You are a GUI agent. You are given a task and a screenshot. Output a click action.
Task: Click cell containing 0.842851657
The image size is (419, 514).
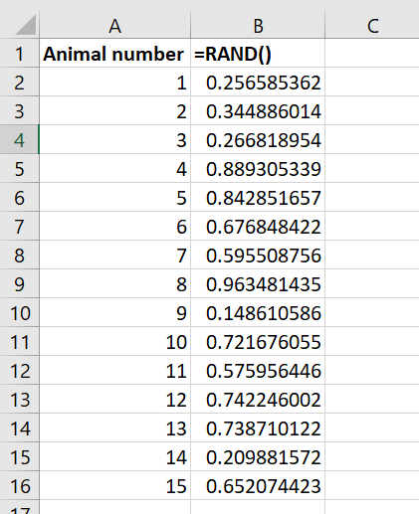tap(258, 197)
